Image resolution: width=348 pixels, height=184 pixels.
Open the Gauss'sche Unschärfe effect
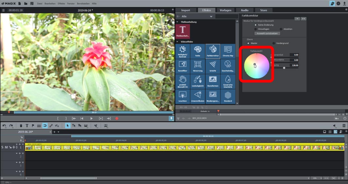click(x=228, y=82)
